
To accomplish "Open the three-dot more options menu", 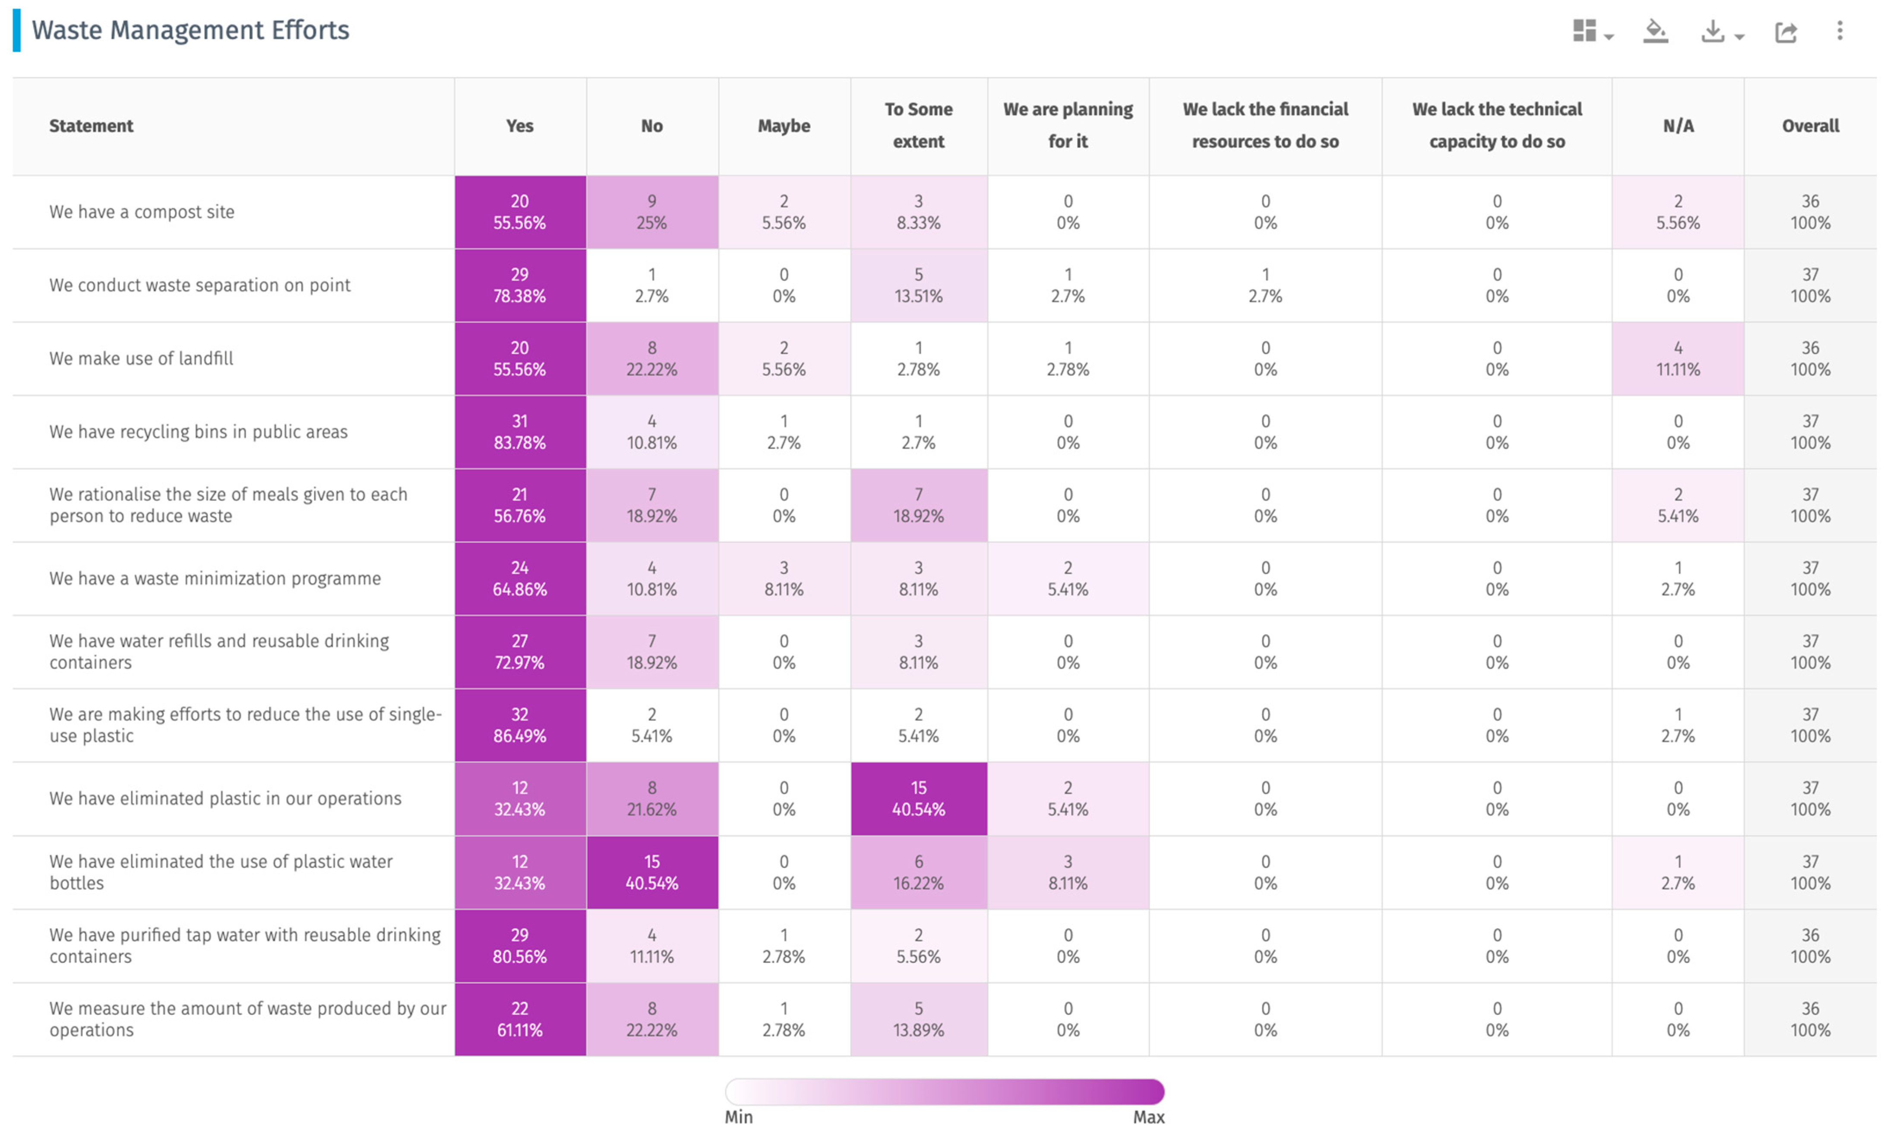I will tap(1839, 31).
